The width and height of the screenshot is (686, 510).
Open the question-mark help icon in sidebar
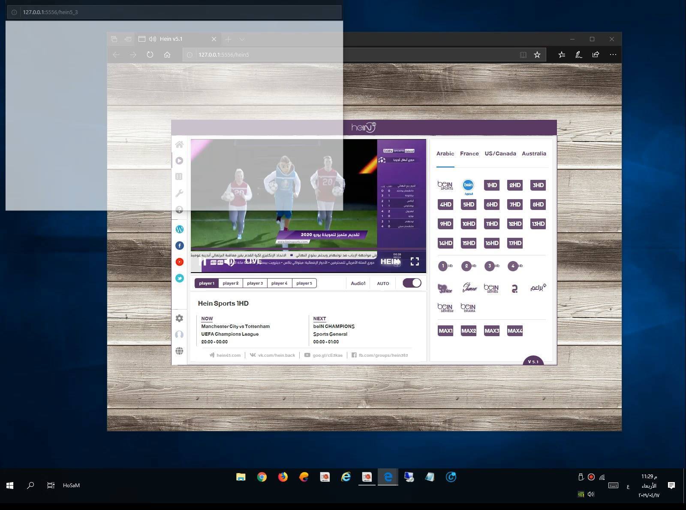[179, 209]
